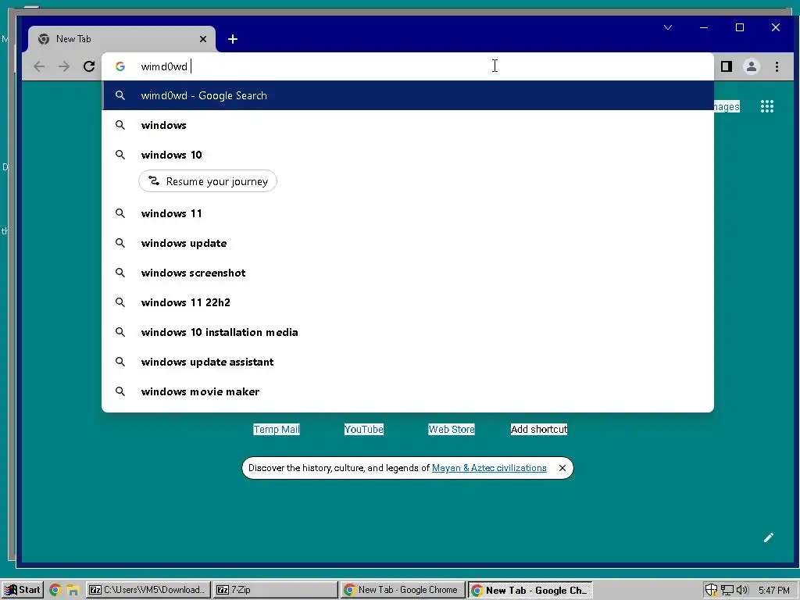Choose the 'windows screenshot' suggestion

tap(408, 273)
